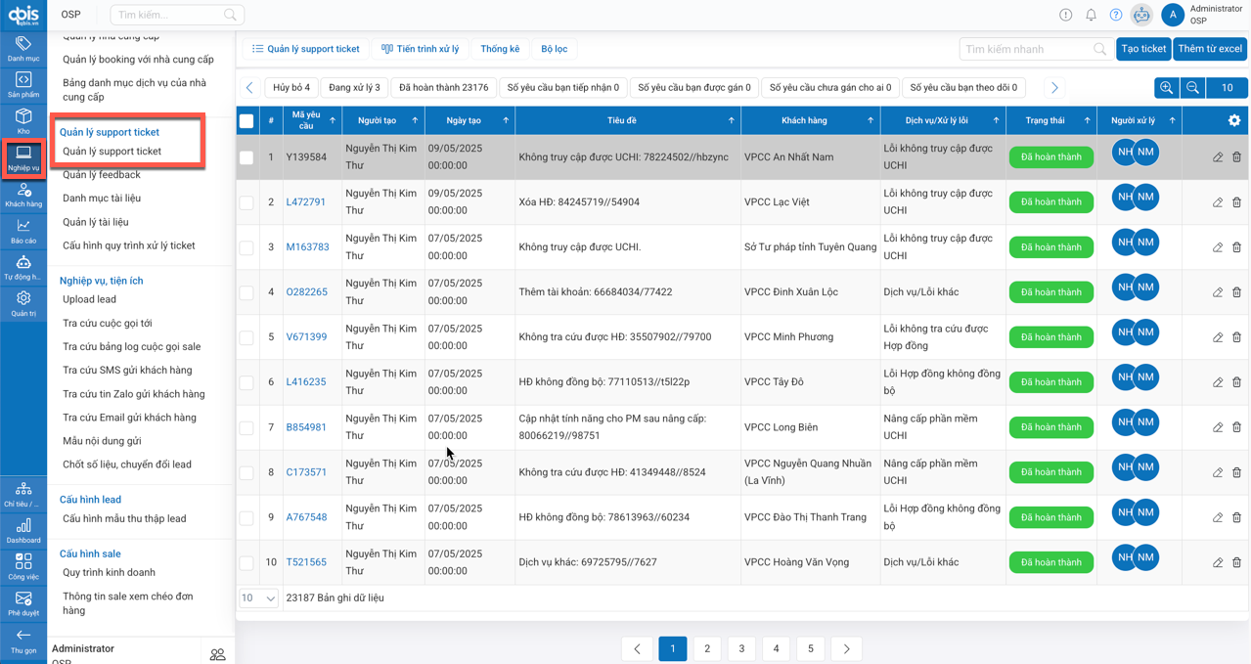Check the checkbox for row Y139584
The image size is (1251, 664).
(246, 157)
